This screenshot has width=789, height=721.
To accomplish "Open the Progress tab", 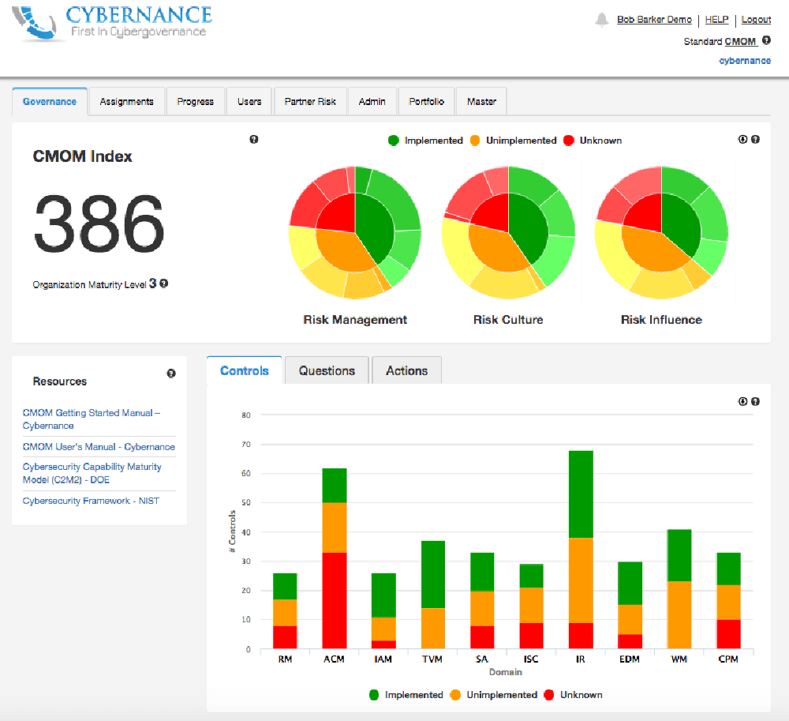I will point(195,102).
